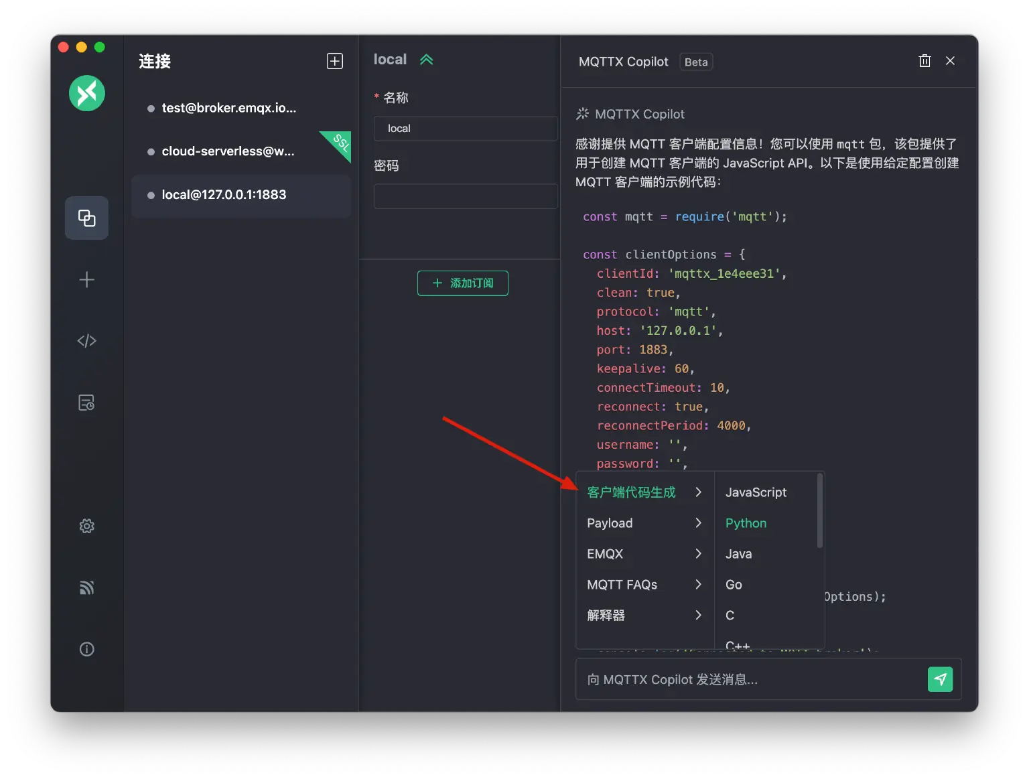Click the status dot of test@broker.emqx.io
The image size is (1029, 779).
[150, 108]
